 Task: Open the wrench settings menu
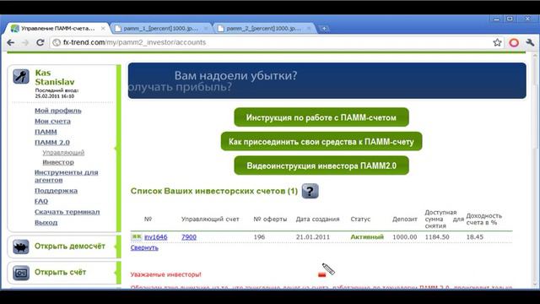530,42
